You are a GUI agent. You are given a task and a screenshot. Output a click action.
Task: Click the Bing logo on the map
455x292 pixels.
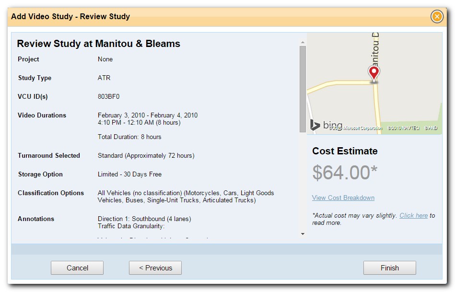[327, 125]
